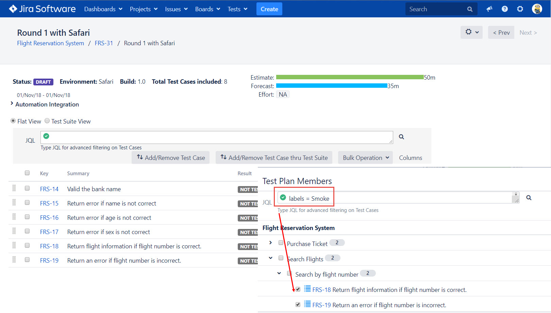Open the user profile avatar
551x313 pixels.
537,9
